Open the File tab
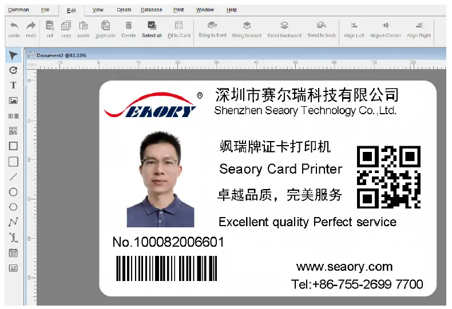 click(45, 10)
